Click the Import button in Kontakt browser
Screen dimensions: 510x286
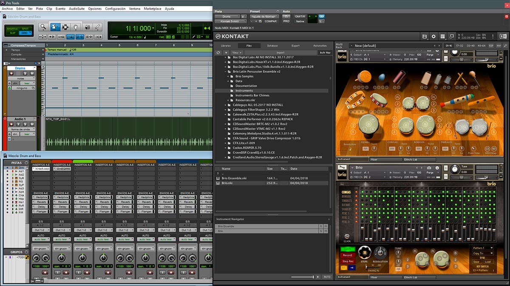(x=280, y=53)
